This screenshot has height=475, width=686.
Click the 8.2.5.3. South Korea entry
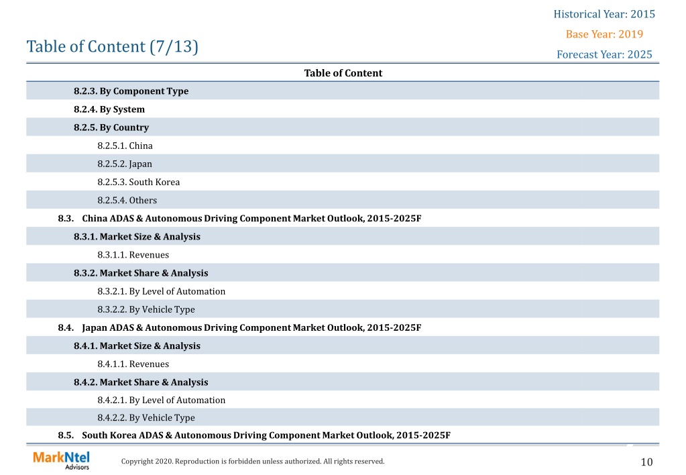pos(138,182)
